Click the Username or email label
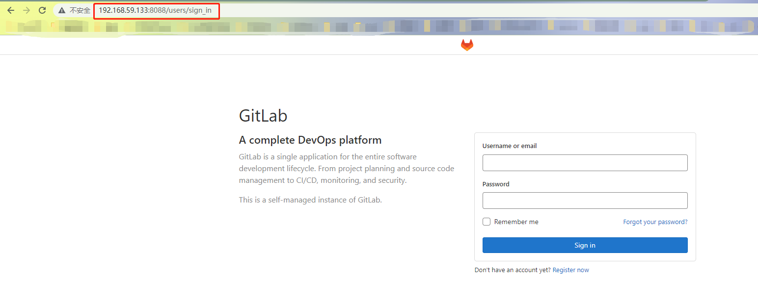Viewport: 758px width, 304px height. point(509,146)
